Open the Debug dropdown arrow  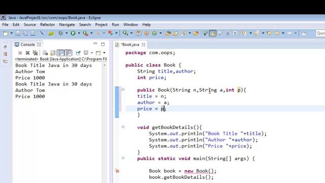[x=67, y=33]
